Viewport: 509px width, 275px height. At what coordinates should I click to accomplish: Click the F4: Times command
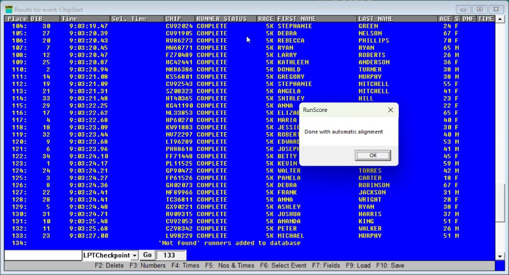[185, 266]
